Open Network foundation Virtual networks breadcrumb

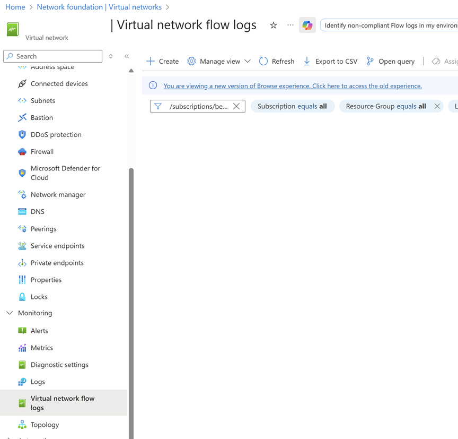(99, 7)
